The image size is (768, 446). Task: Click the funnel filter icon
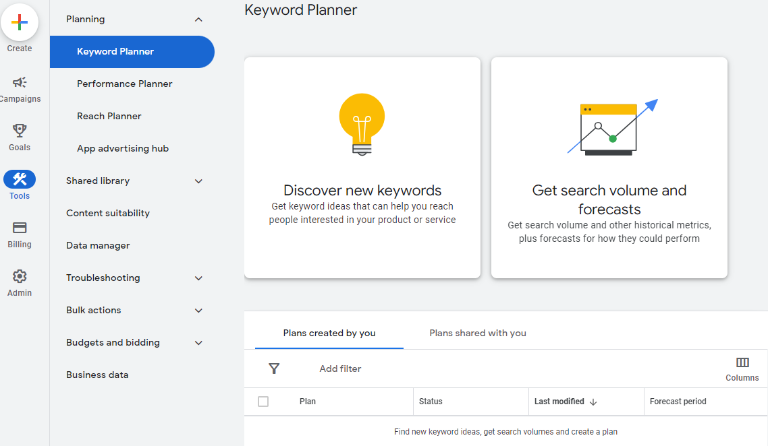tap(274, 369)
